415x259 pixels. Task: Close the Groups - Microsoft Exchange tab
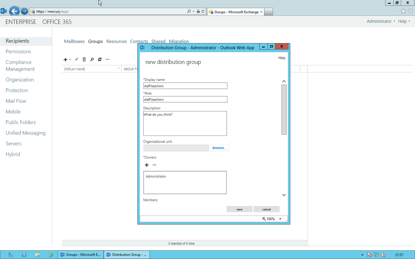261,12
